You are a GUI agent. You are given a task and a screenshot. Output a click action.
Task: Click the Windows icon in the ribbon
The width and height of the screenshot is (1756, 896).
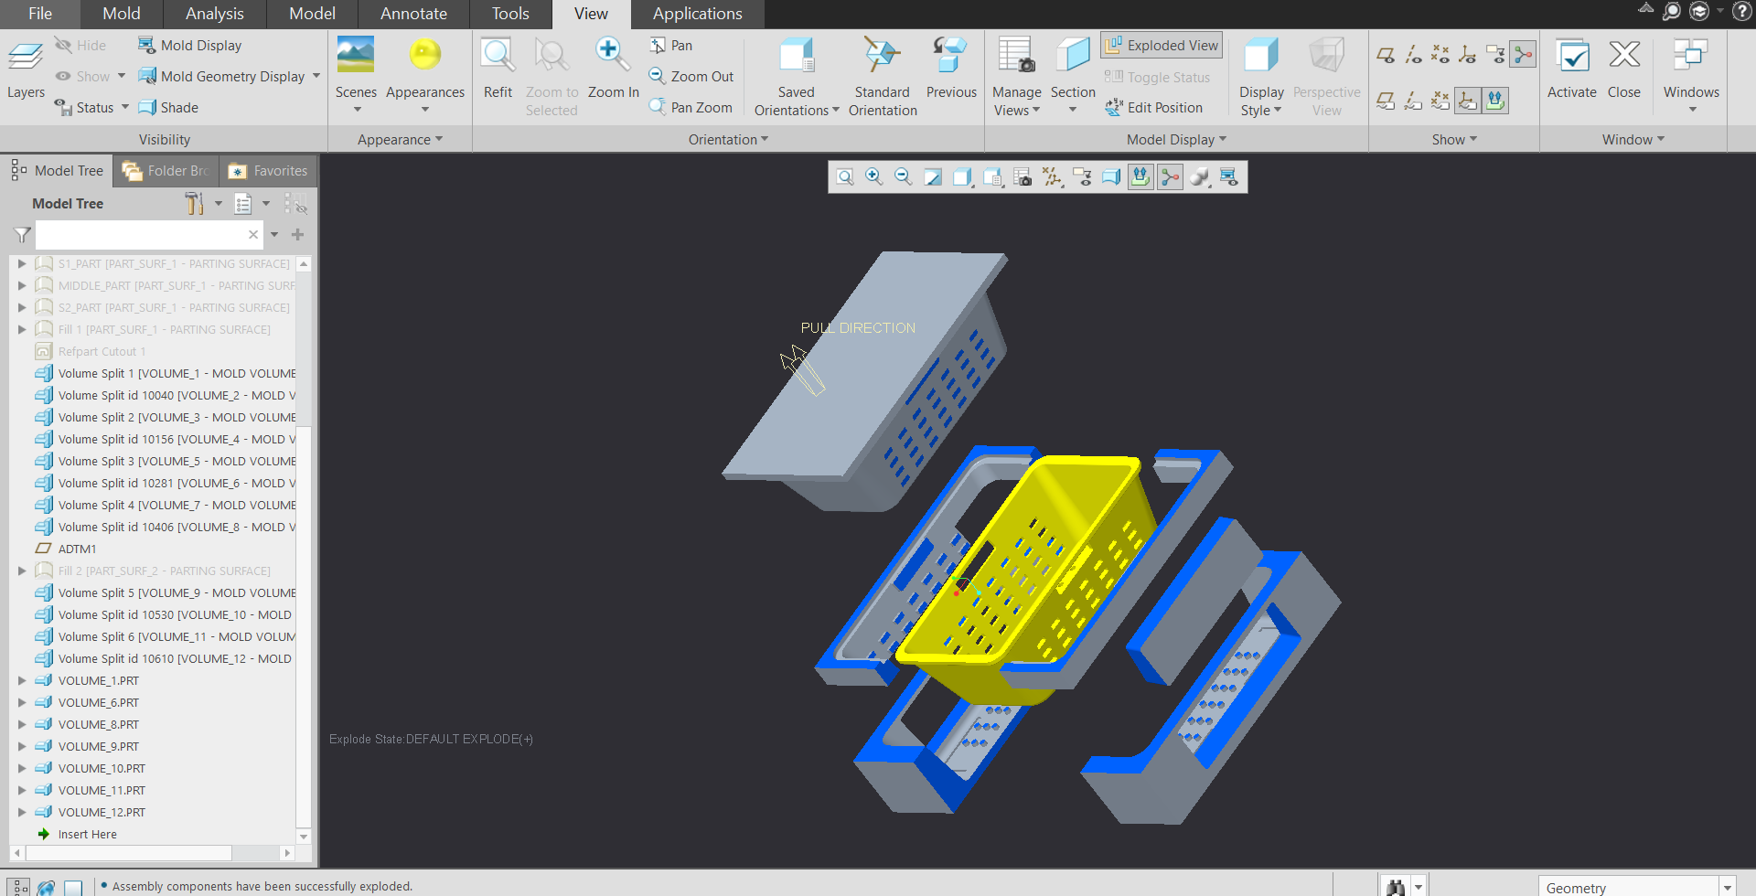pyautogui.click(x=1691, y=55)
